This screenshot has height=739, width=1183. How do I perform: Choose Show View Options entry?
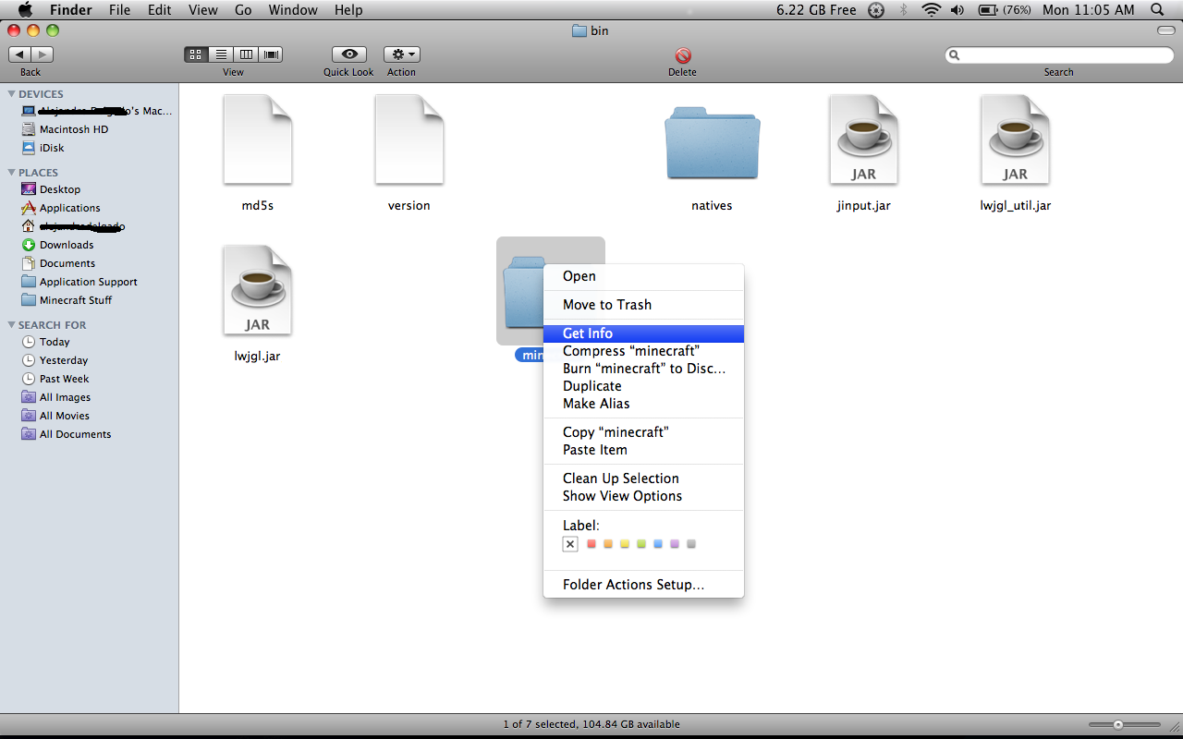click(643, 496)
